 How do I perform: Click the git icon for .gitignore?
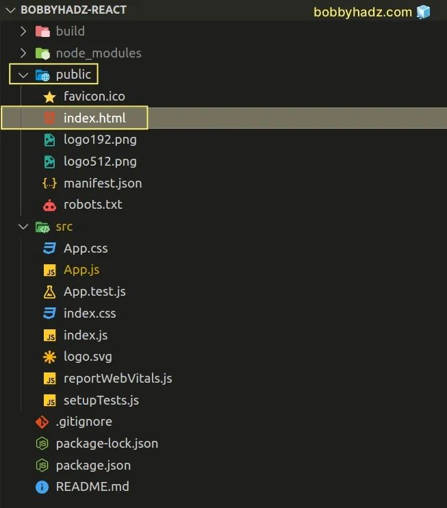pos(42,422)
